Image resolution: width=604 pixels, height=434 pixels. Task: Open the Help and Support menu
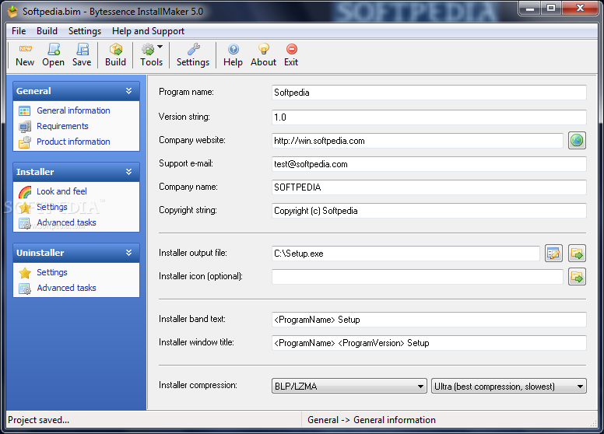[x=149, y=31]
